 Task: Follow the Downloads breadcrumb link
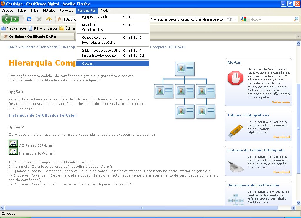pyautogui.click(x=49, y=47)
